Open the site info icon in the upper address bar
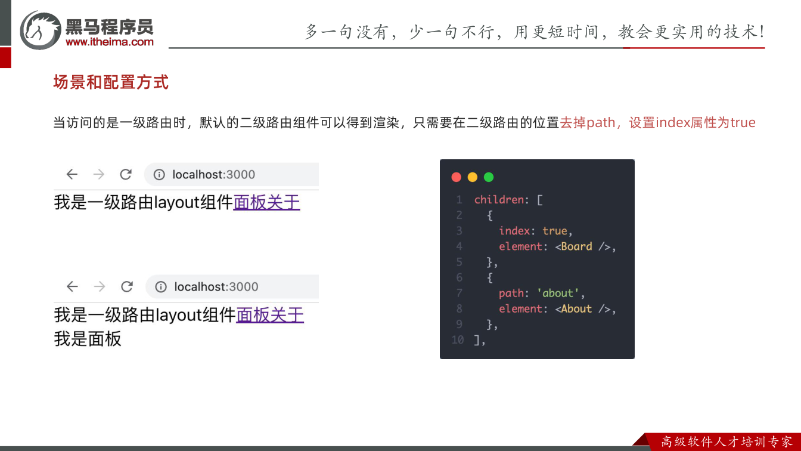The width and height of the screenshot is (801, 451). click(159, 175)
